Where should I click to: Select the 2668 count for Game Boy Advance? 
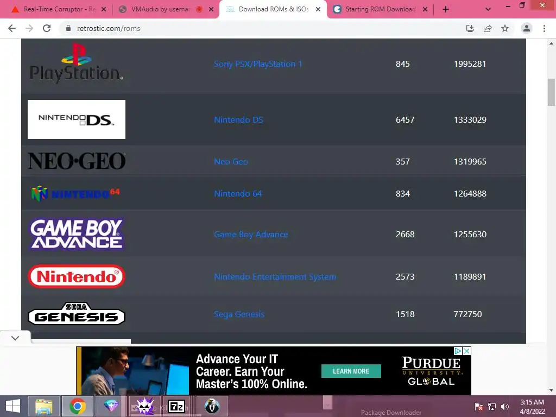[x=405, y=235]
